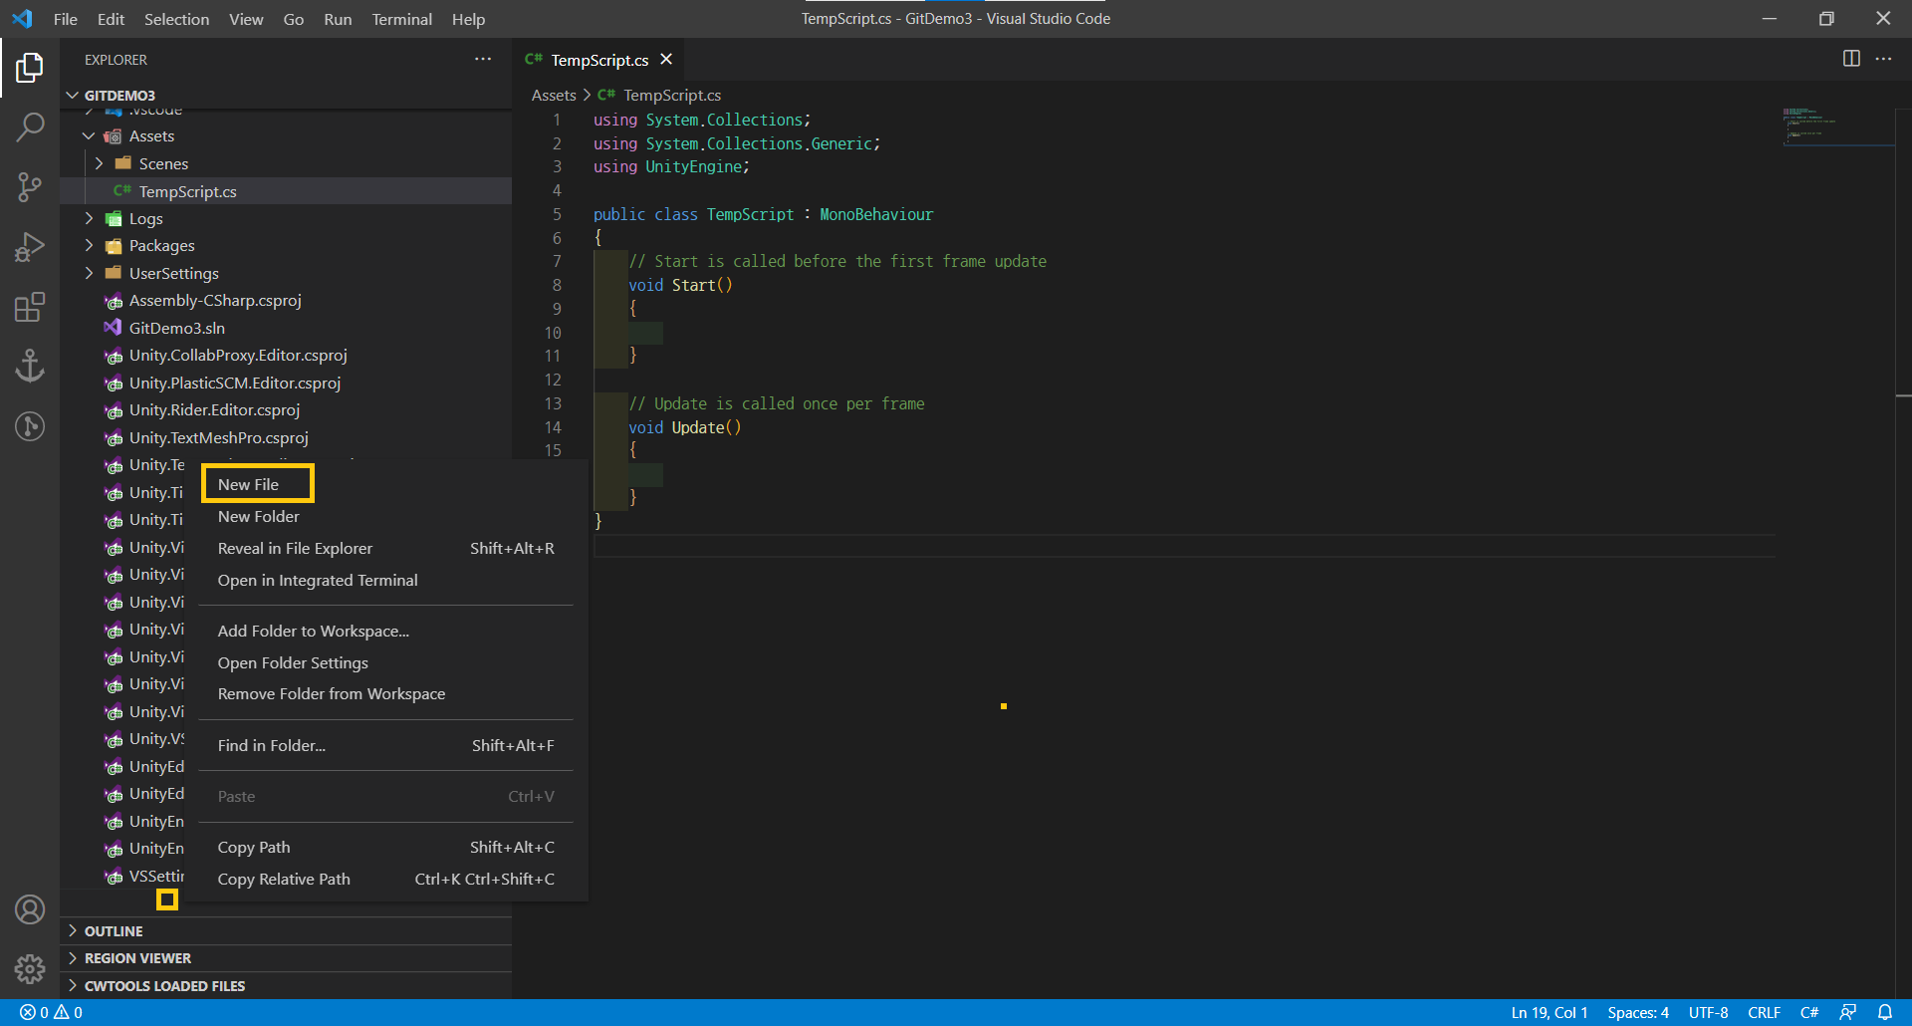Open the Run and Debug view icon
The width and height of the screenshot is (1912, 1026).
point(30,246)
